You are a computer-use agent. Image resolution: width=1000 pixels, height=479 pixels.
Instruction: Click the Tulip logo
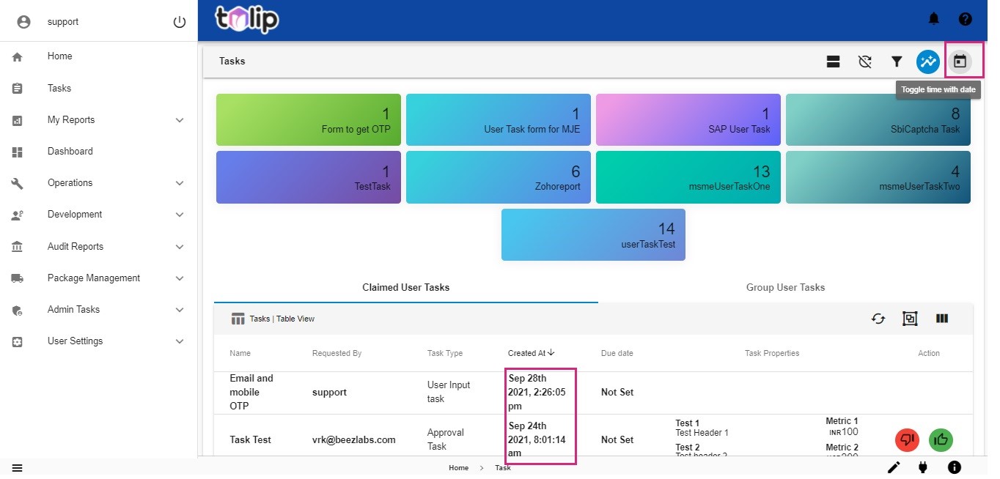pyautogui.click(x=247, y=19)
